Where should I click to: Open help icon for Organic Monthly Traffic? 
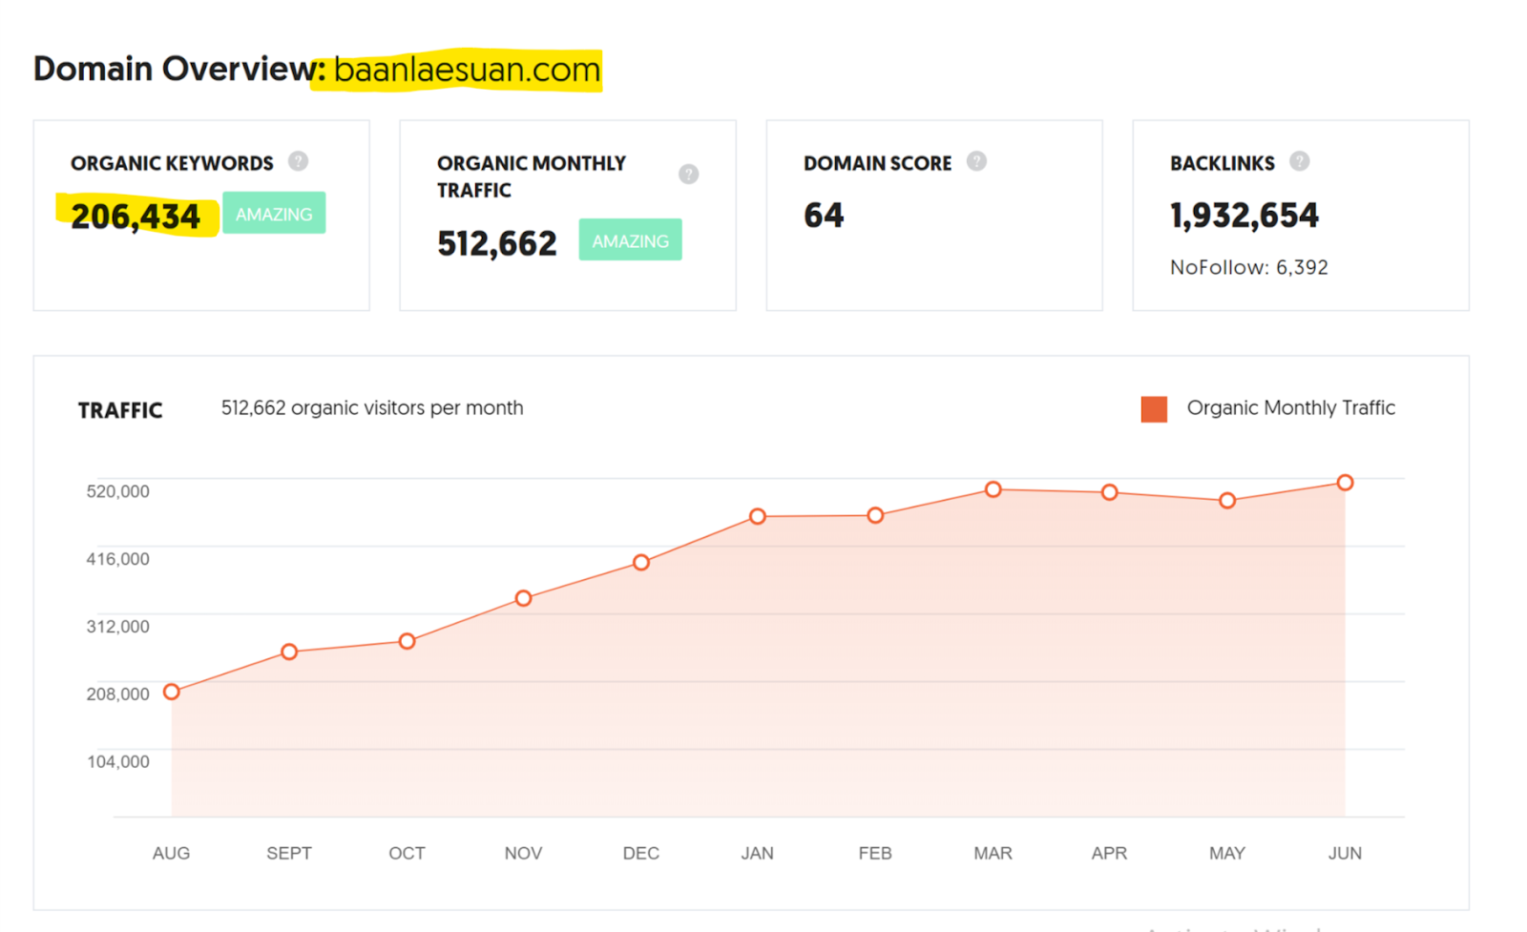point(688,175)
